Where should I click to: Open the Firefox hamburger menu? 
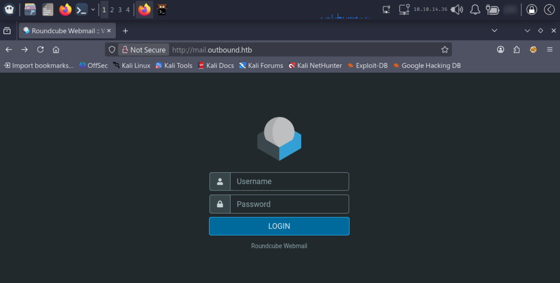(550, 50)
